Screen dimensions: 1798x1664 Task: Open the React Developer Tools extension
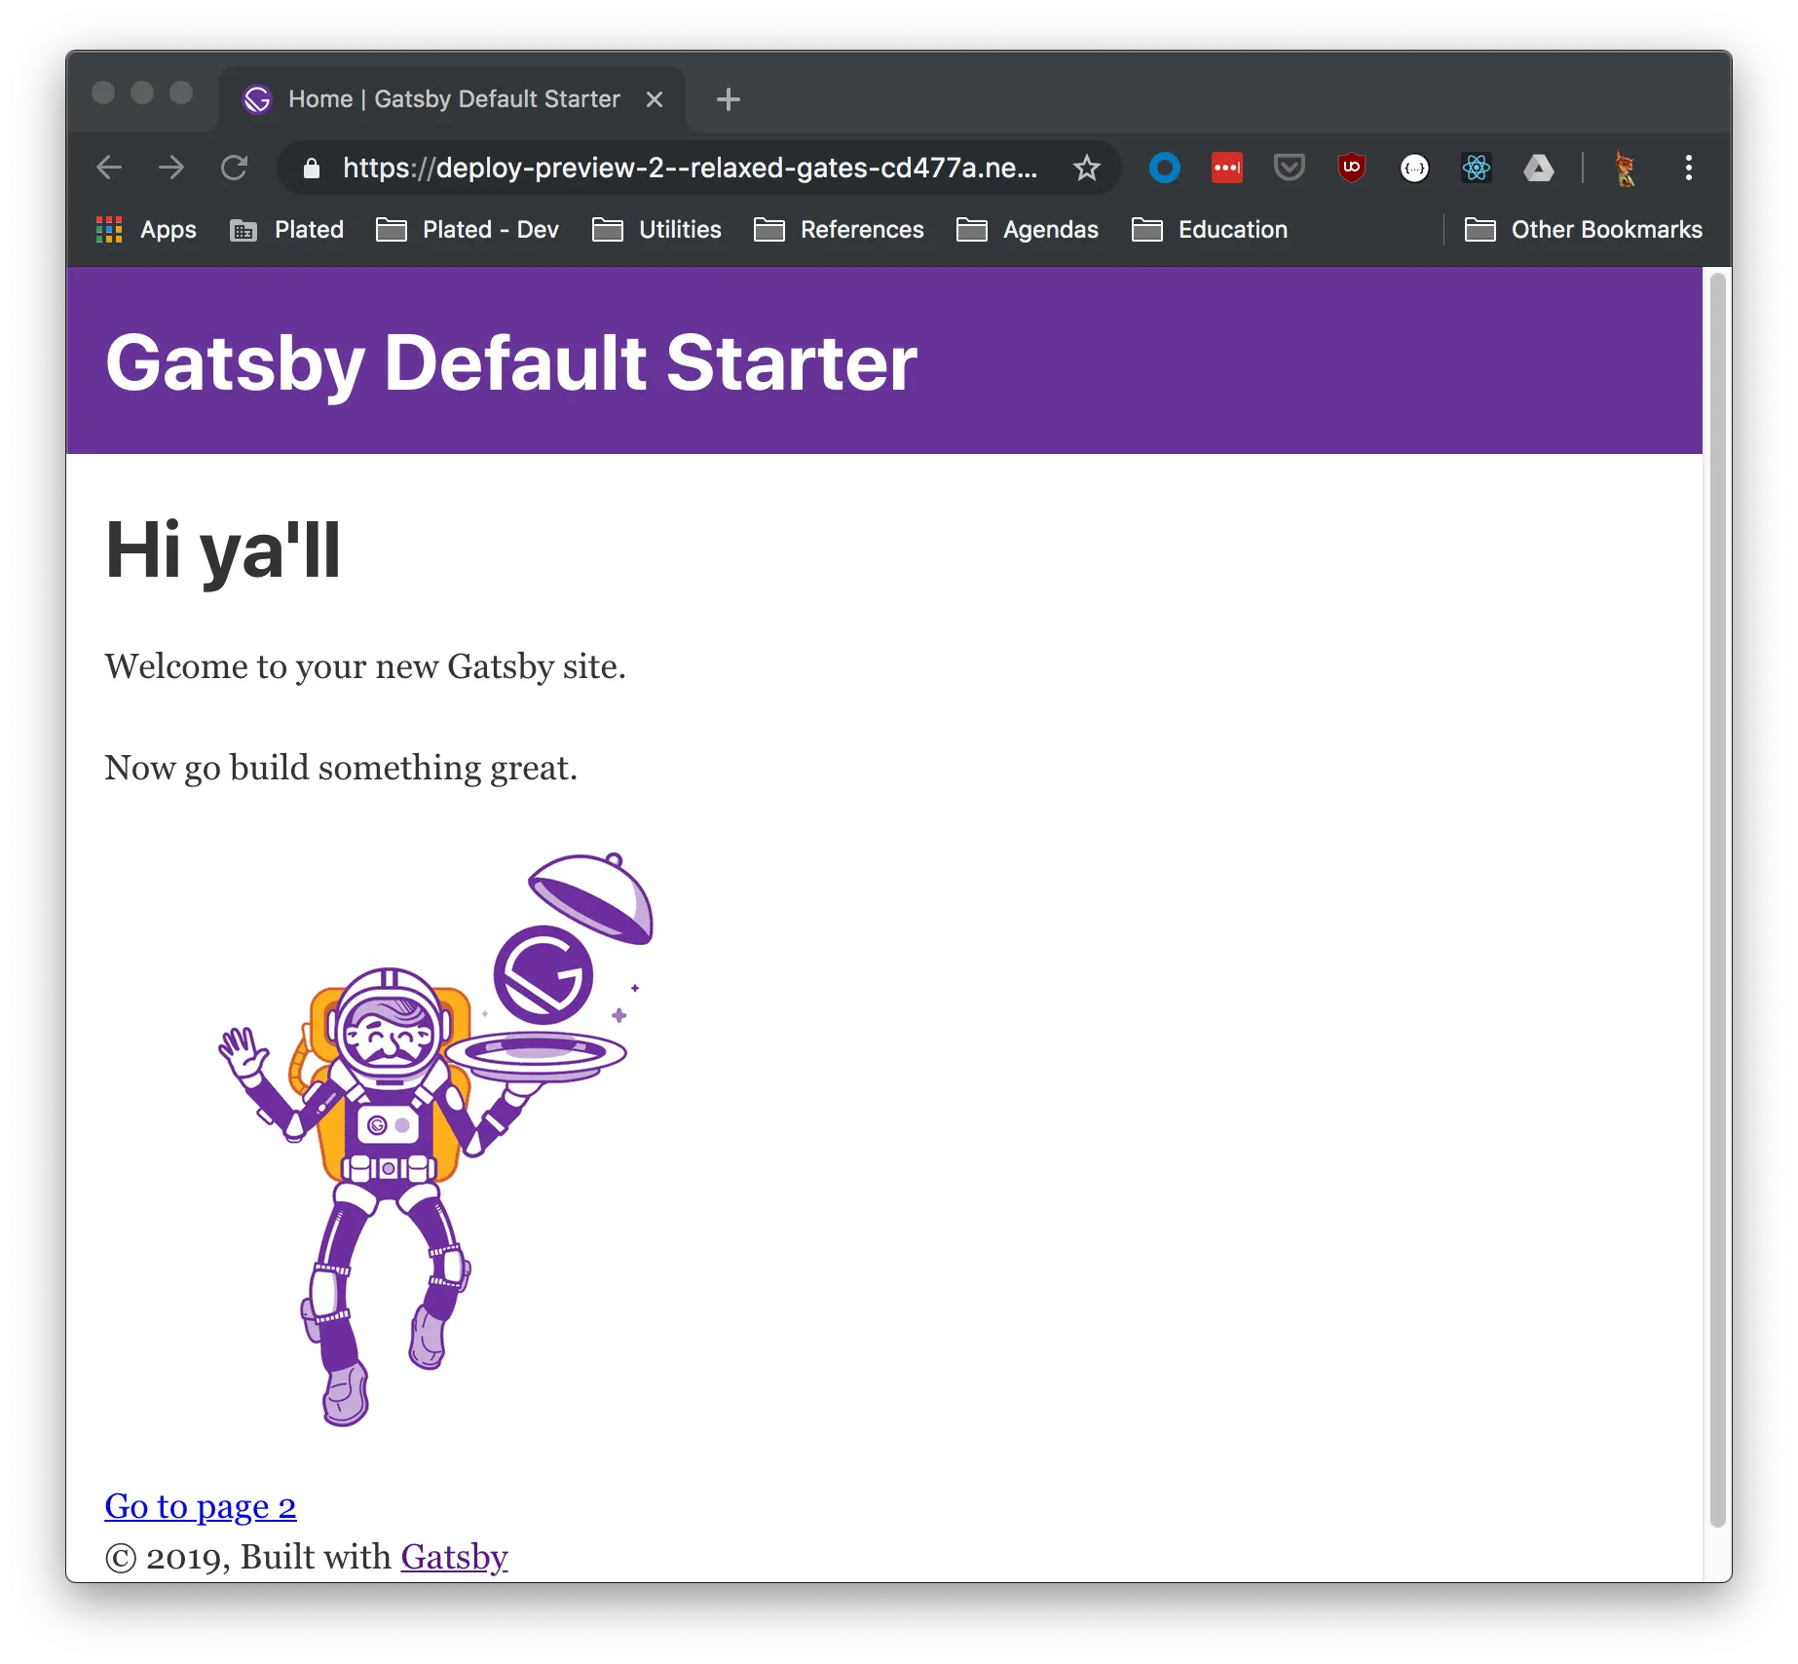(1477, 168)
